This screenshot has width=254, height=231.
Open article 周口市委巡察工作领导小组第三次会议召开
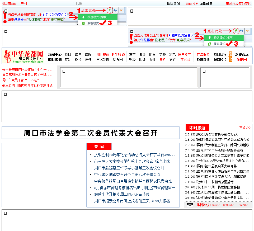coord(129,168)
